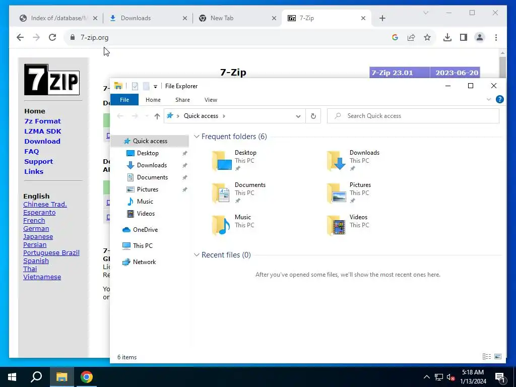Select This PC in the navigation pane
This screenshot has height=387, width=516.
point(143,246)
